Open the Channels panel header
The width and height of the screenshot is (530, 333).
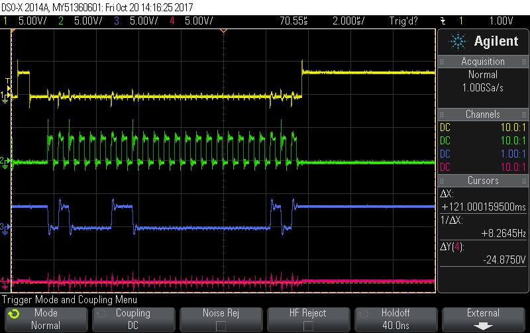point(483,114)
